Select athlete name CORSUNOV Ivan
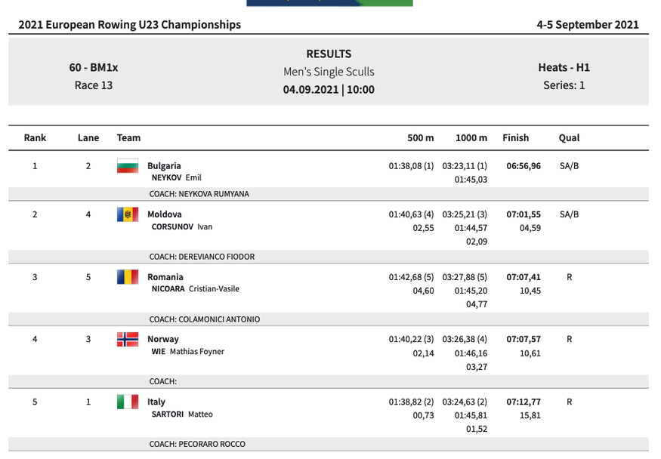 click(x=181, y=226)
